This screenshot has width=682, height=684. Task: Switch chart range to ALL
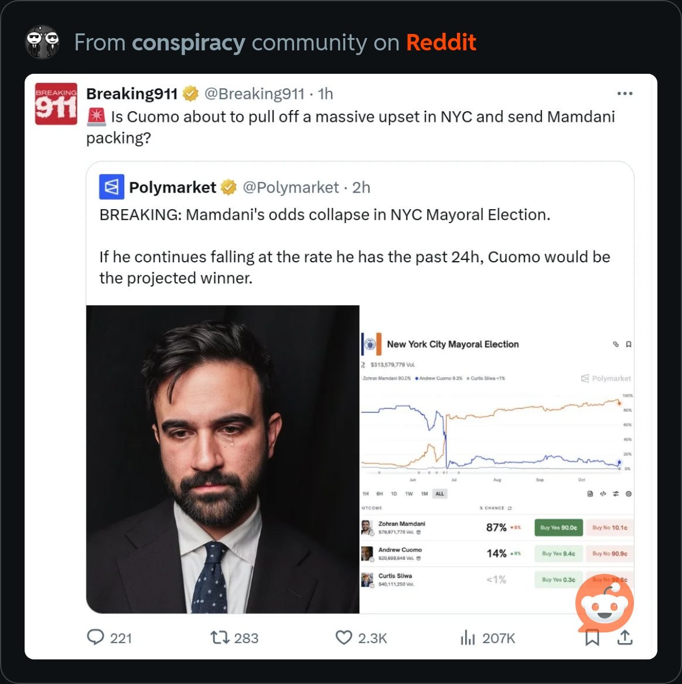click(439, 494)
